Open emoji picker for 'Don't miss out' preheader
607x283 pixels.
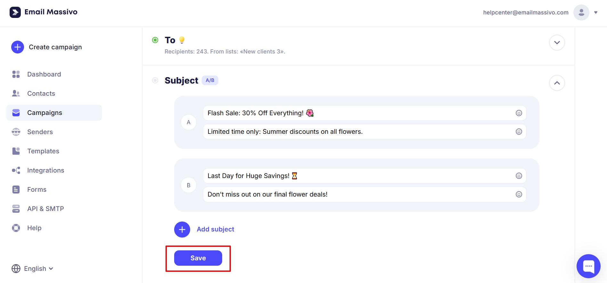[519, 194]
